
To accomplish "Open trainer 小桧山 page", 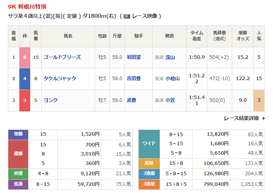I will point(172,79).
